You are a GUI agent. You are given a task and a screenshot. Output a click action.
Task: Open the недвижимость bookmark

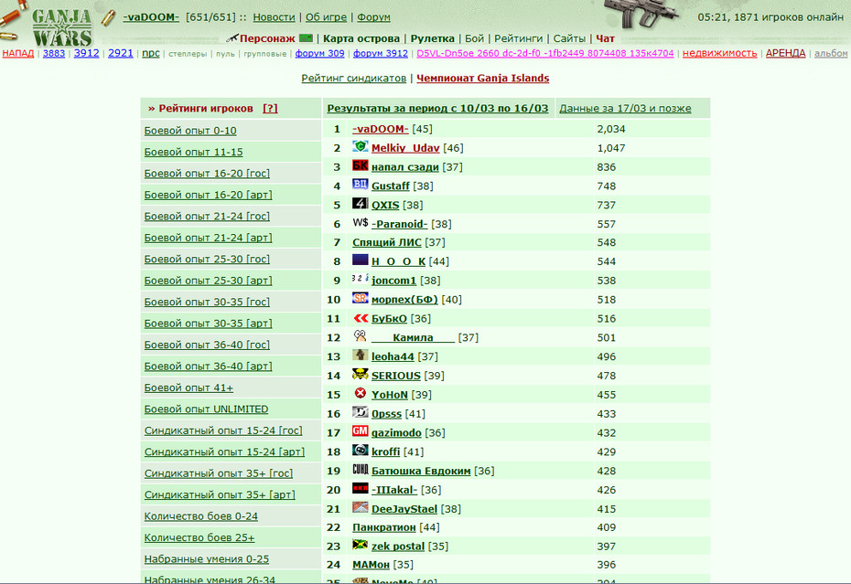719,53
